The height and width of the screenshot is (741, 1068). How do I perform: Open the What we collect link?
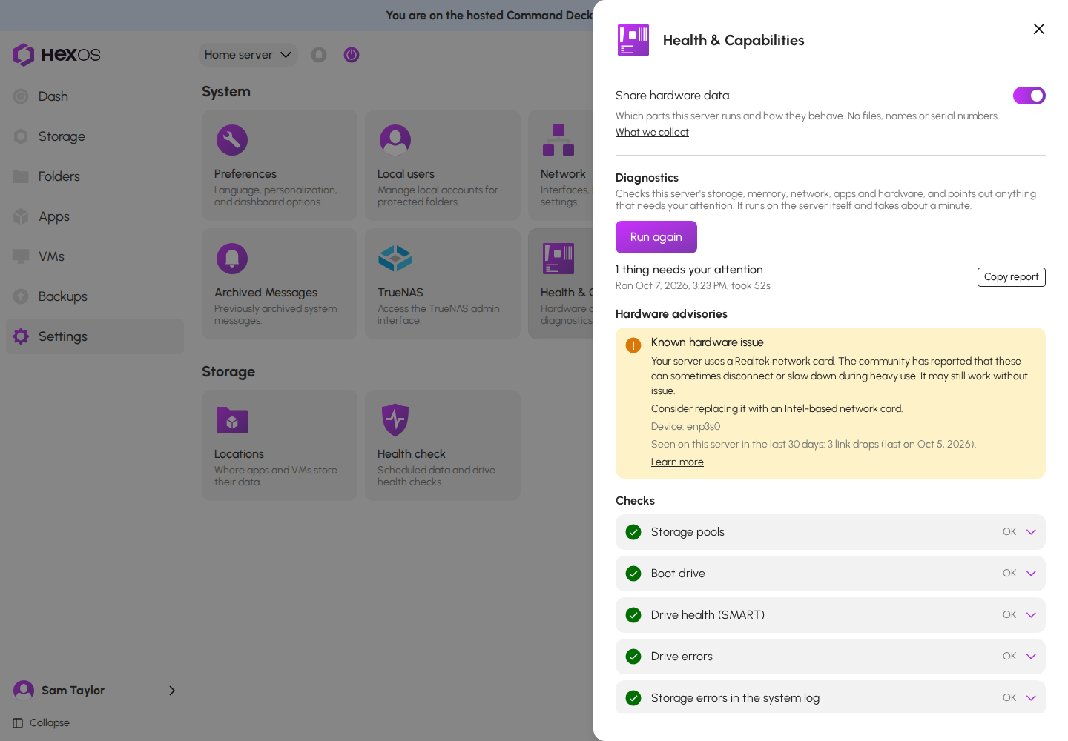click(652, 132)
